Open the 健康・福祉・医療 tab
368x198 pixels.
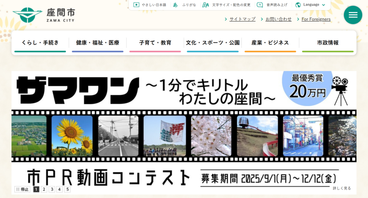pos(97,43)
